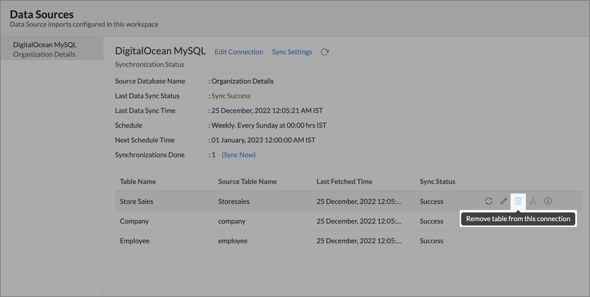
Task: Select the Employee table row
Action: click(x=135, y=241)
